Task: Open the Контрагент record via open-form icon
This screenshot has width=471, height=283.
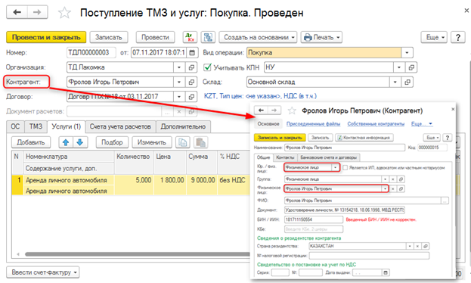Action: (191, 82)
